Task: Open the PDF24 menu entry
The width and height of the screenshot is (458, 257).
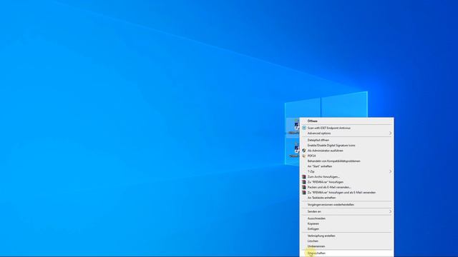Action: (x=346, y=156)
